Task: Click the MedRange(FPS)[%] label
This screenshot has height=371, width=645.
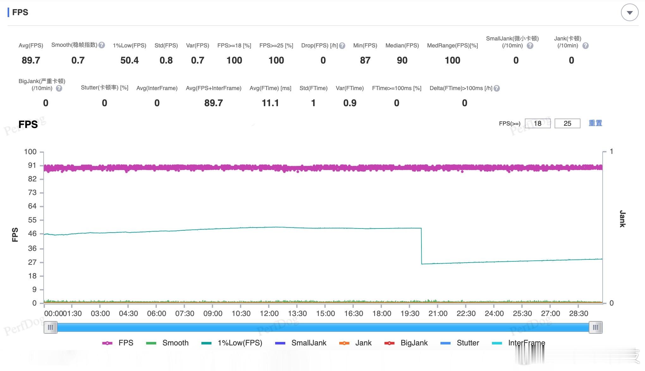Action: pos(452,46)
